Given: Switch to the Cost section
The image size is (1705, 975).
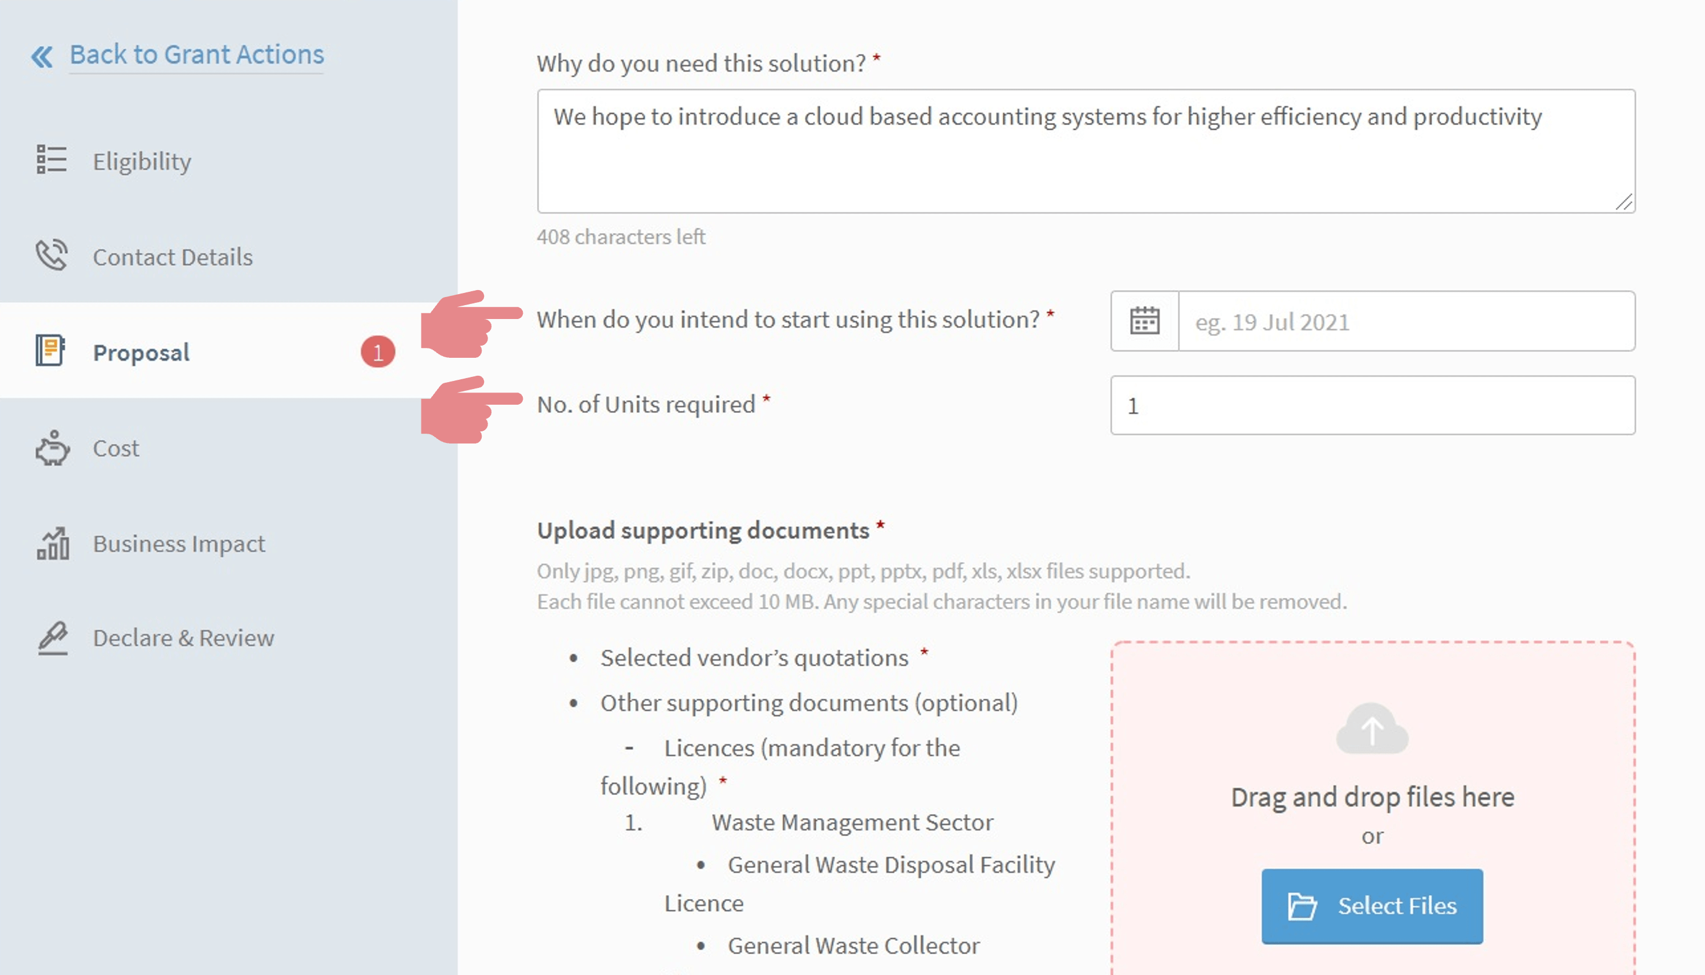Looking at the screenshot, I should pos(116,448).
